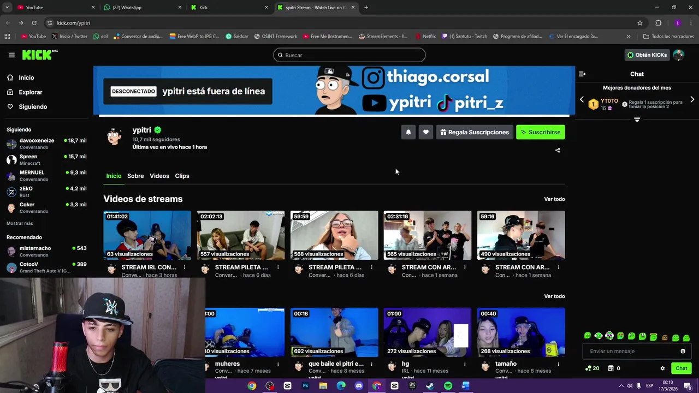Screen dimensions: 699x393
Task: Open options menu for second STREAM PILETA video
Action: [371, 267]
